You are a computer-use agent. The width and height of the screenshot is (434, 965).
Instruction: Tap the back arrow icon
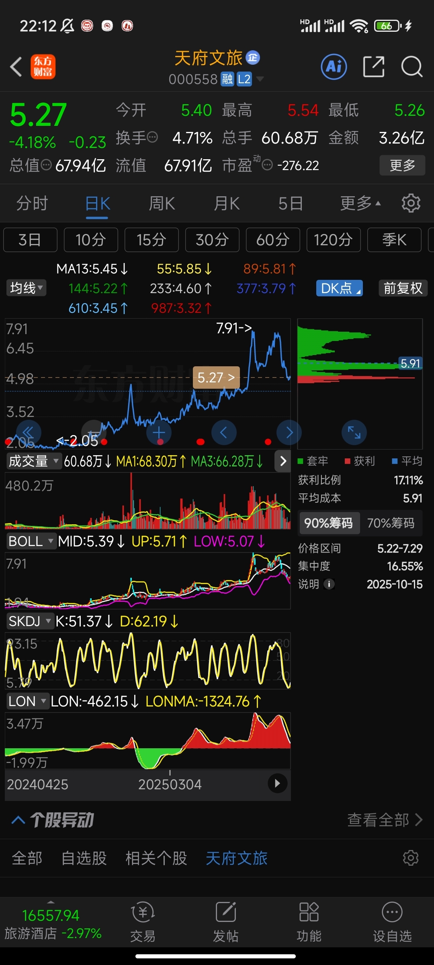(x=16, y=67)
